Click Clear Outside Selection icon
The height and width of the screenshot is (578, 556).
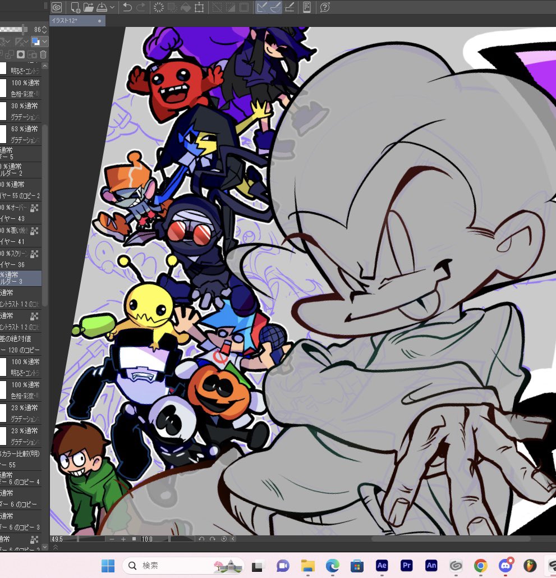[x=172, y=7]
